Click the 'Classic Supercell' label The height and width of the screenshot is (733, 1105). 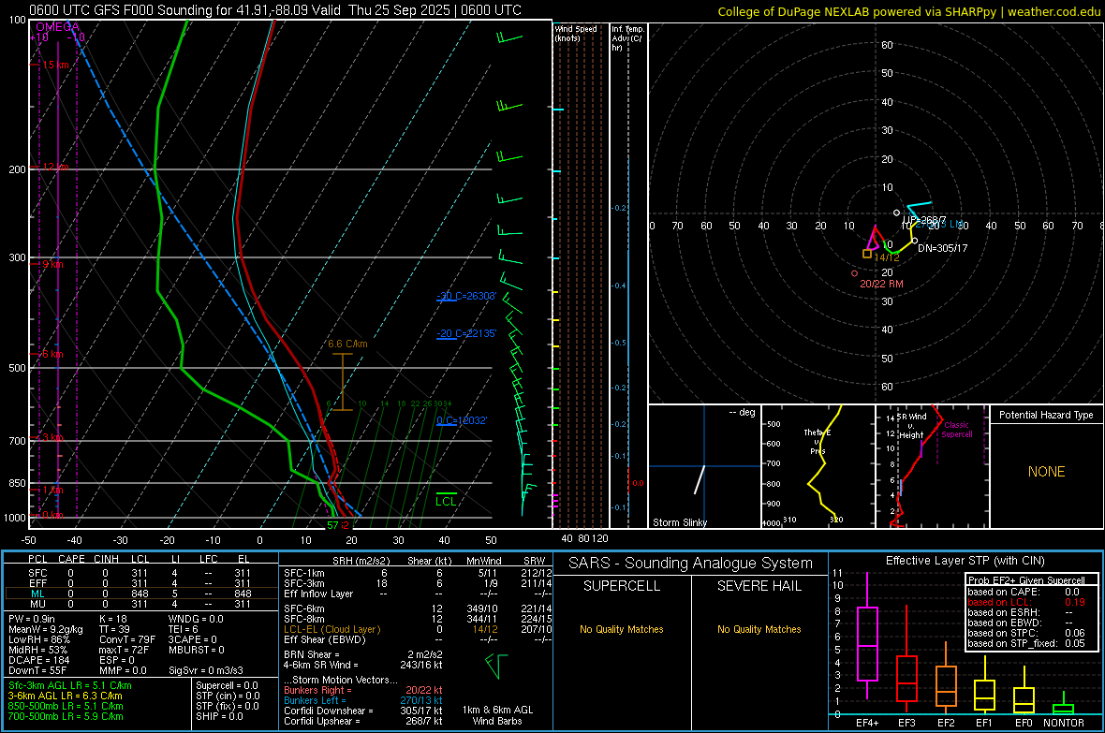[957, 430]
